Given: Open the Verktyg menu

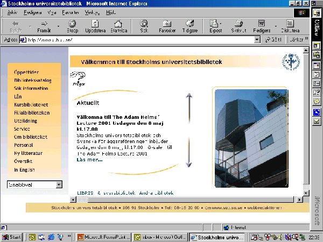Looking at the screenshot, I should 92,11.
